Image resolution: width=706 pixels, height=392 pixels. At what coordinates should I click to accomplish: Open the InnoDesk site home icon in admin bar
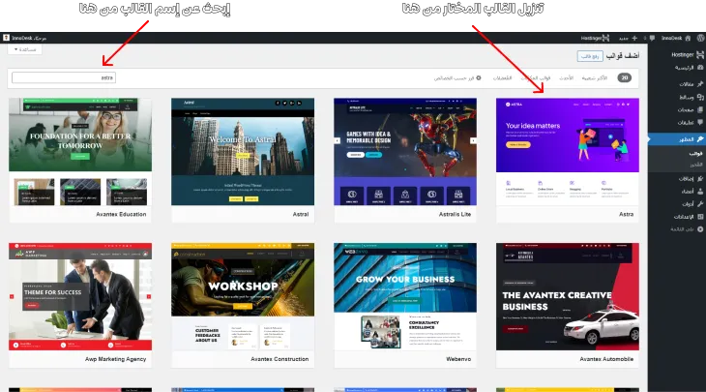(x=688, y=39)
